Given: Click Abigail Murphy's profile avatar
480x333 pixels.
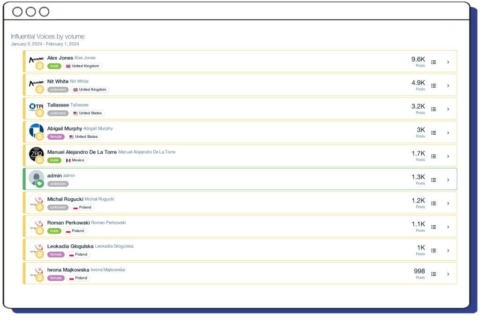Looking at the screenshot, I should [x=36, y=130].
